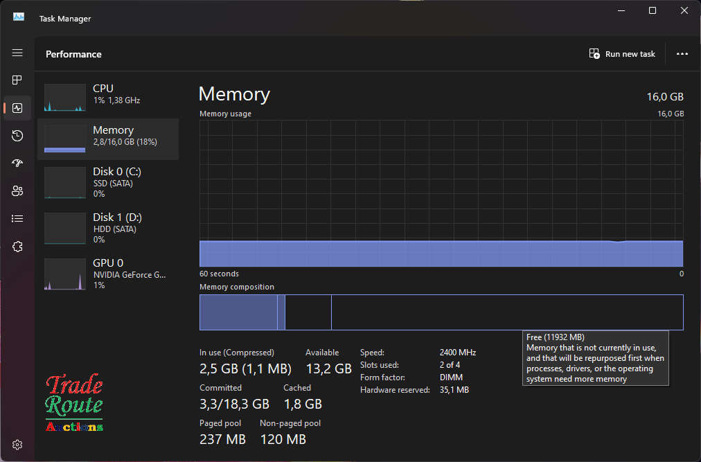Image resolution: width=701 pixels, height=462 pixels.
Task: Open the App history page icon
Action: coord(17,136)
